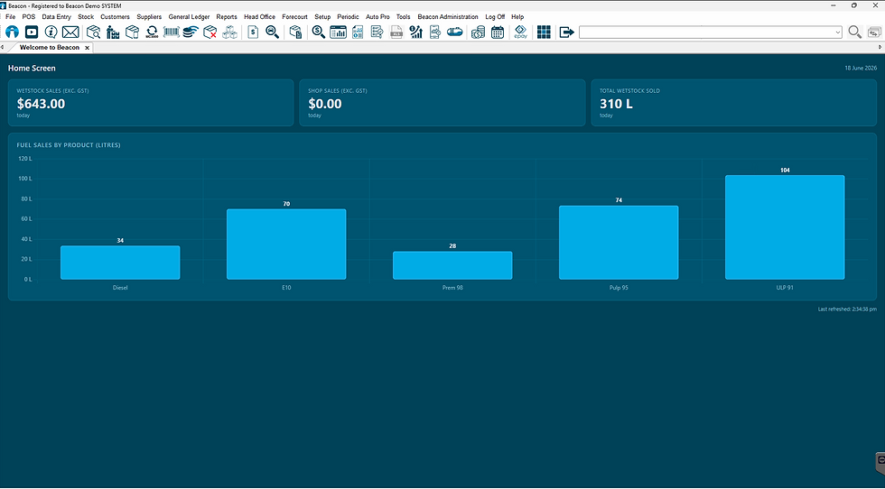
Task: Click the swap windows icon at toolbar end
Action: click(x=875, y=32)
